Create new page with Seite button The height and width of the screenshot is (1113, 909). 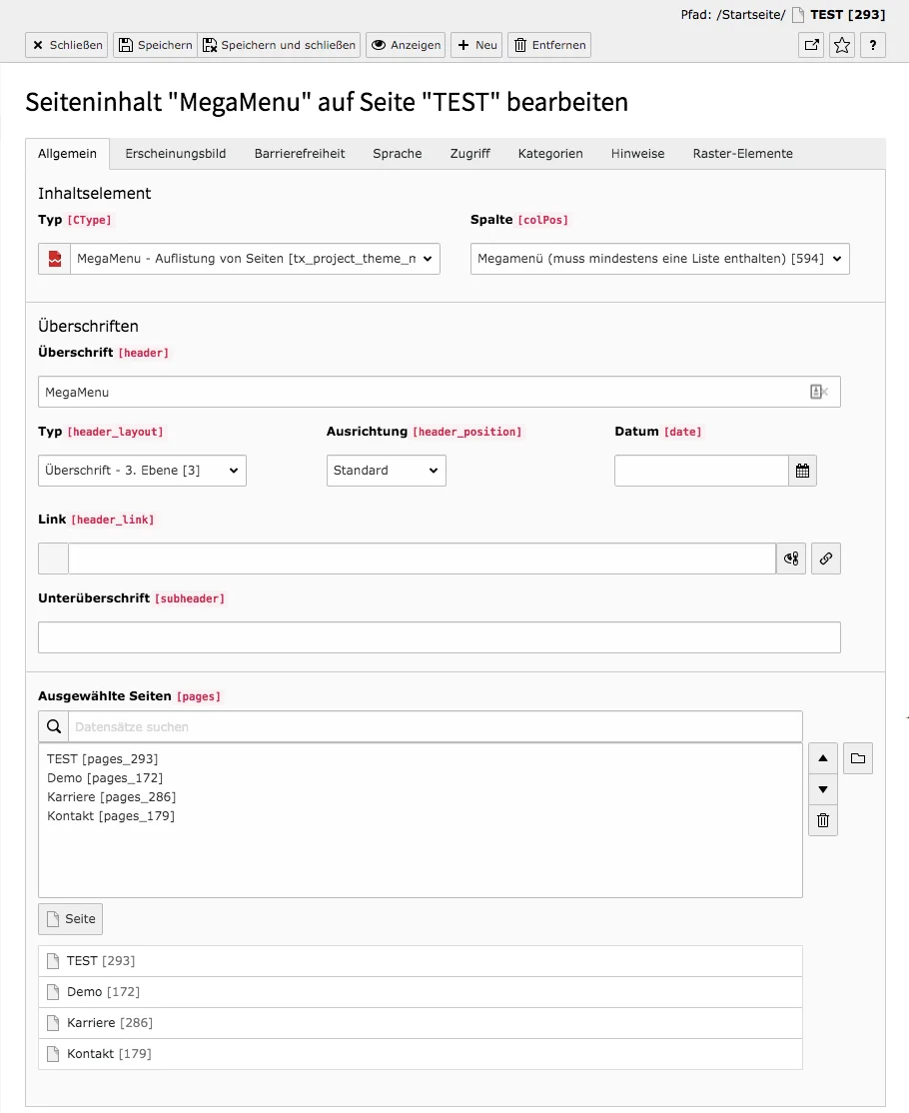[x=70, y=918]
